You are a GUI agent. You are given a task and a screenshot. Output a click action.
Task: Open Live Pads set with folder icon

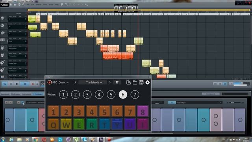[135, 82]
